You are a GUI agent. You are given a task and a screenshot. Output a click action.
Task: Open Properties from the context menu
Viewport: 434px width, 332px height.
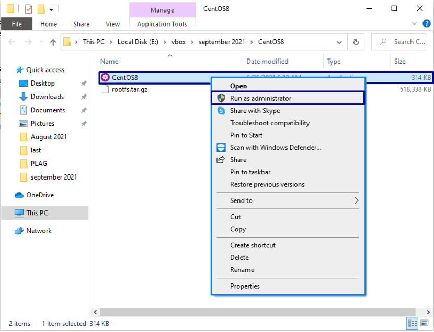point(288,286)
